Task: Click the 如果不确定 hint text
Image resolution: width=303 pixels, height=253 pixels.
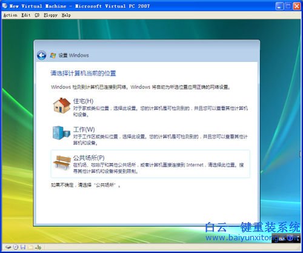Action: tap(85, 185)
